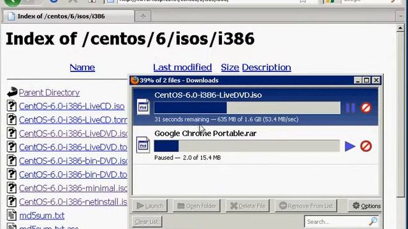408x229 pixels.
Task: Maximize the Downloads window
Action: (367, 80)
